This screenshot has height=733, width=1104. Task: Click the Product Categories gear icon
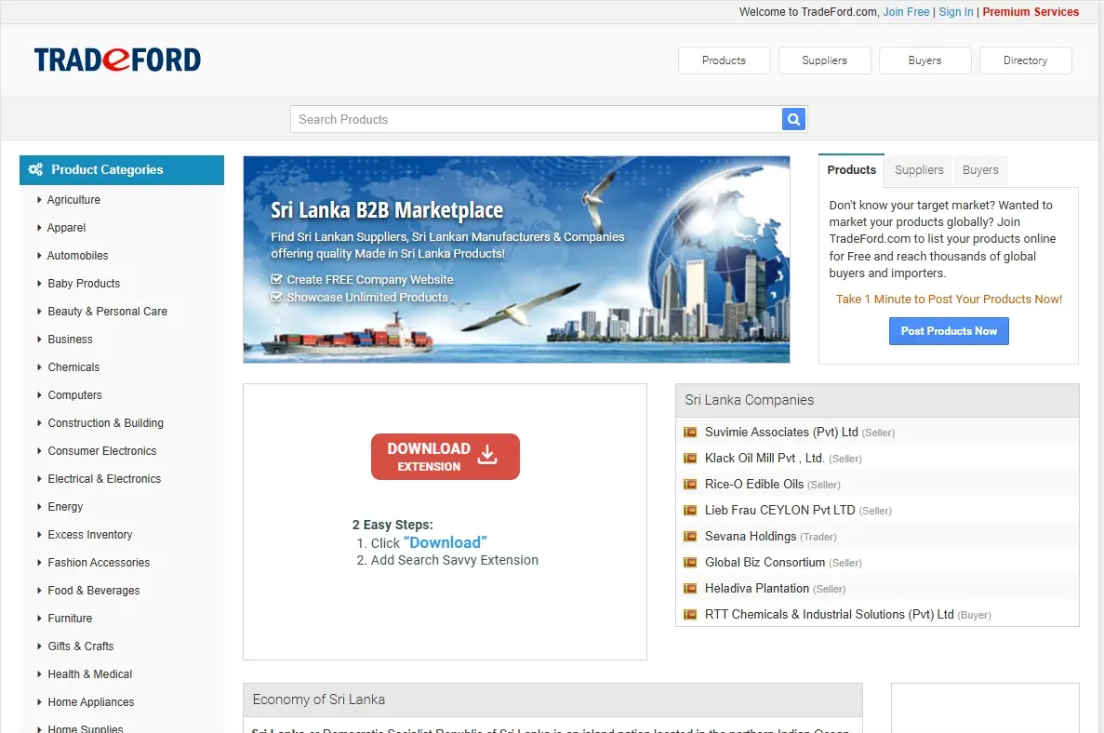coord(35,170)
